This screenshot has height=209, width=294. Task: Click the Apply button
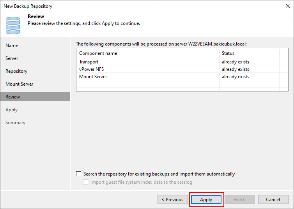(206, 199)
